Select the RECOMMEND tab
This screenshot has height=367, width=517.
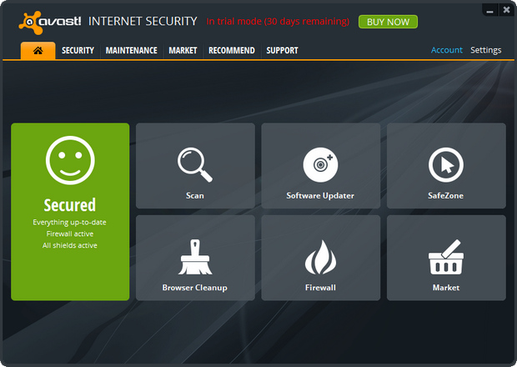coord(232,50)
